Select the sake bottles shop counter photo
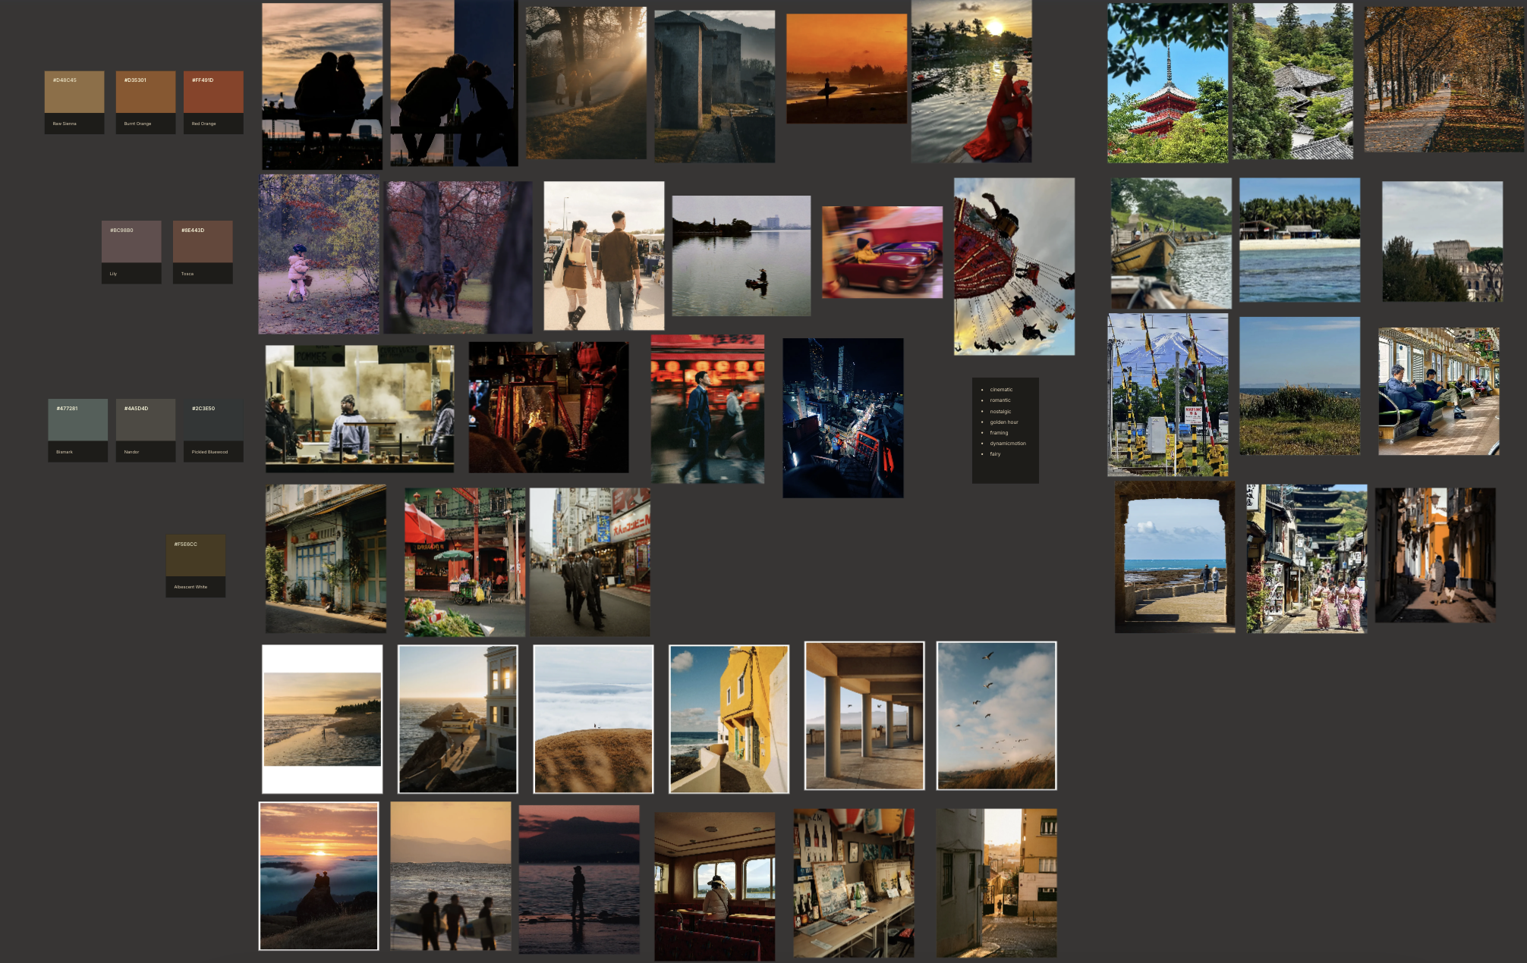1527x963 pixels. (854, 883)
